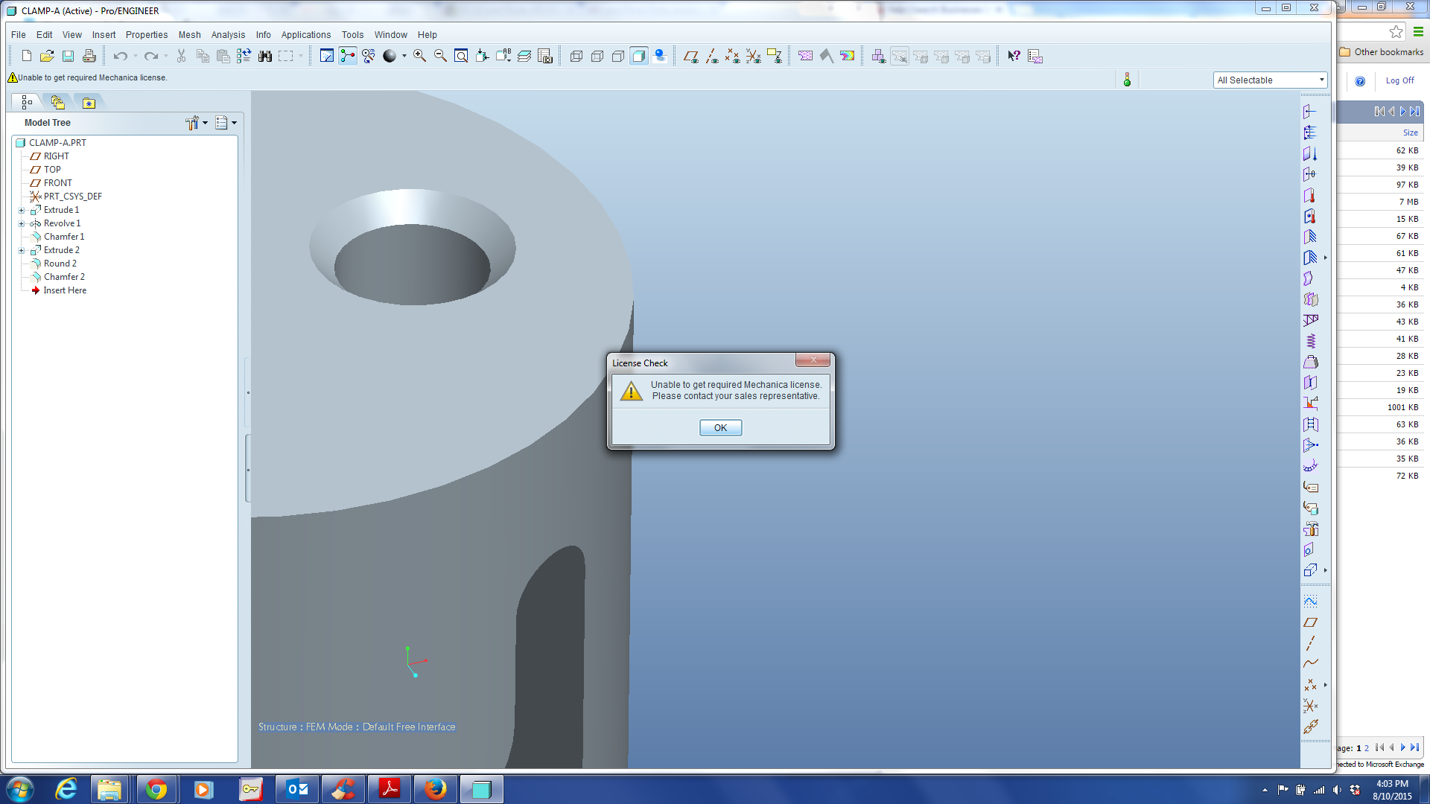Switch to the Folder Browser navigator tab
Viewport: 1430px width, 804px height.
(57, 103)
